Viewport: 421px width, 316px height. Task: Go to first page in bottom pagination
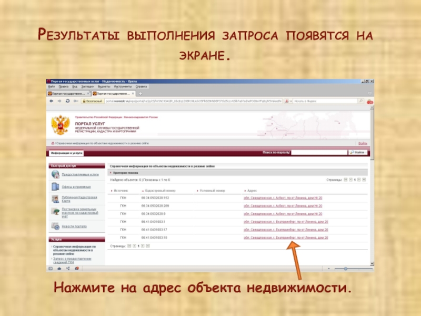click(129, 246)
